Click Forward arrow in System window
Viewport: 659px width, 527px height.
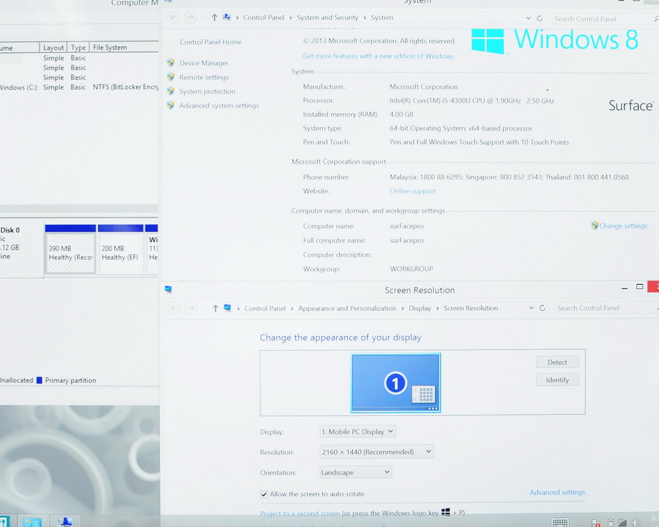click(190, 18)
